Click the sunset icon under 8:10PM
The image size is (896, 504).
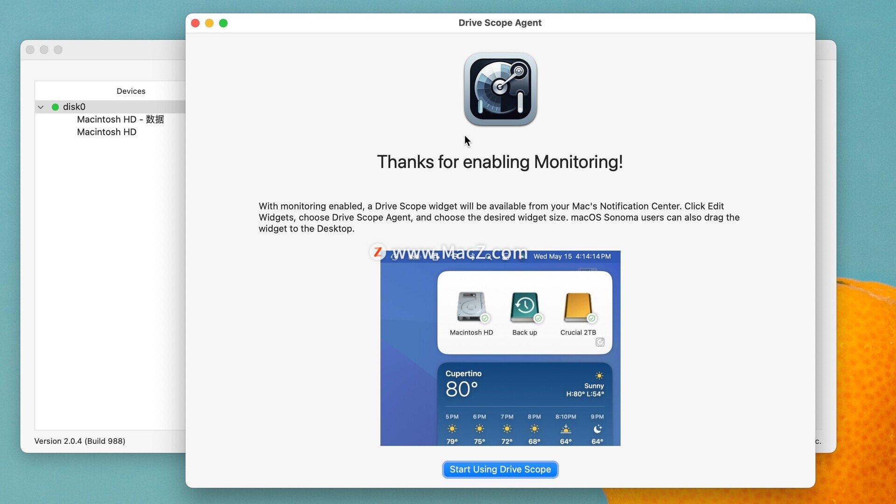pos(566,429)
